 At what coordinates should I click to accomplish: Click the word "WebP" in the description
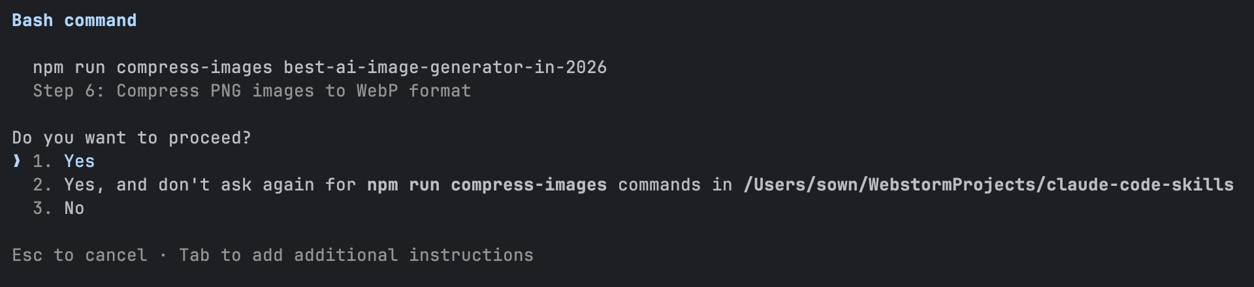click(377, 91)
